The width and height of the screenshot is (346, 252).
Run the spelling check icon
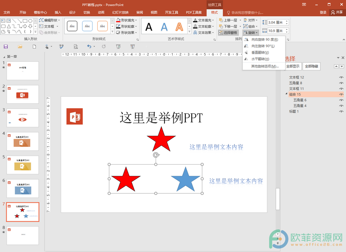point(62,47)
